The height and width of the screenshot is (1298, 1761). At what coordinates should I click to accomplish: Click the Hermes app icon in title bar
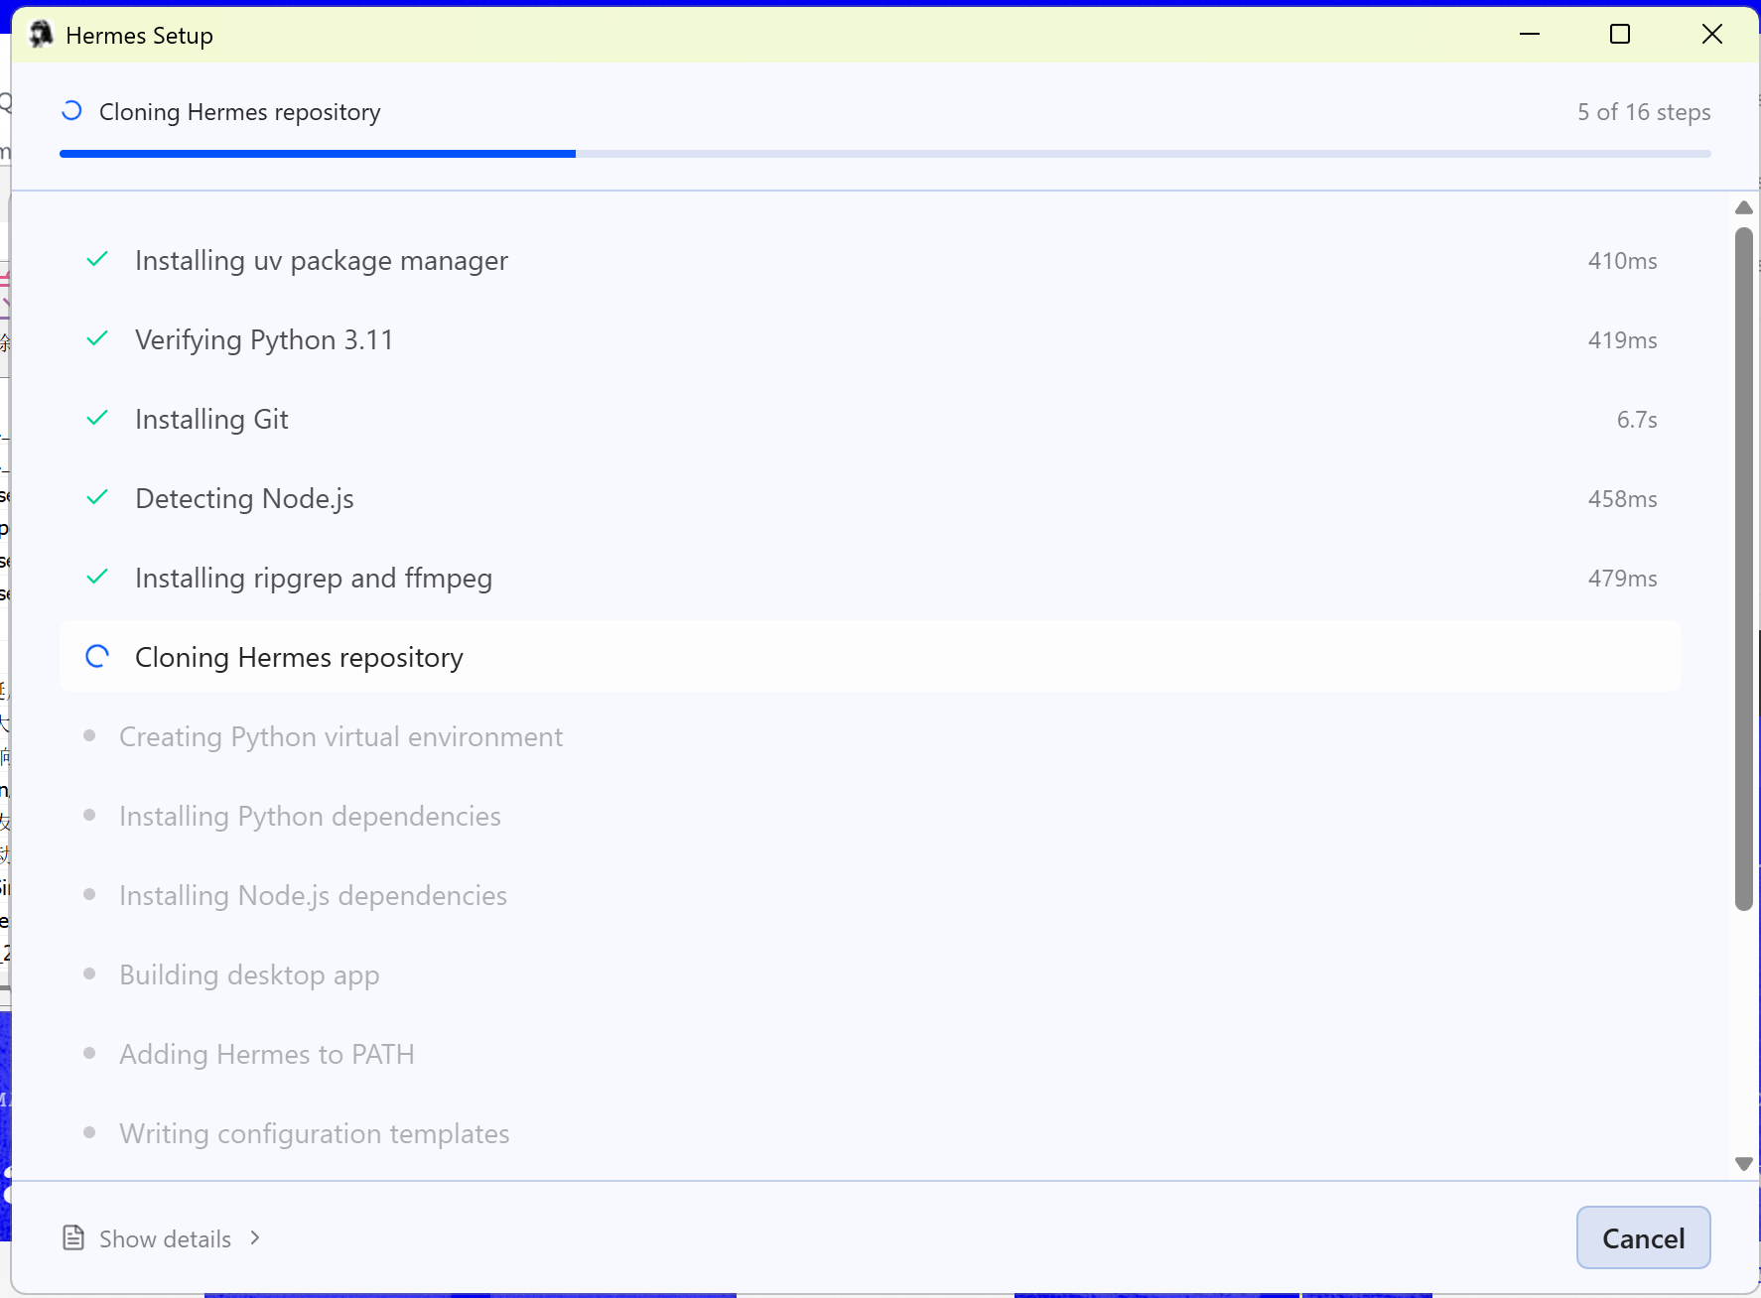point(41,35)
